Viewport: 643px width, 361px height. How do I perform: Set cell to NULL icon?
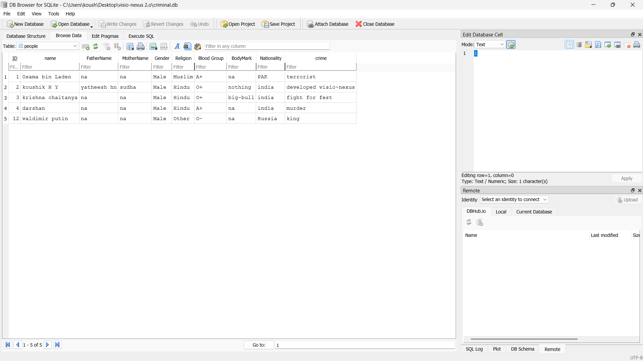(x=627, y=45)
